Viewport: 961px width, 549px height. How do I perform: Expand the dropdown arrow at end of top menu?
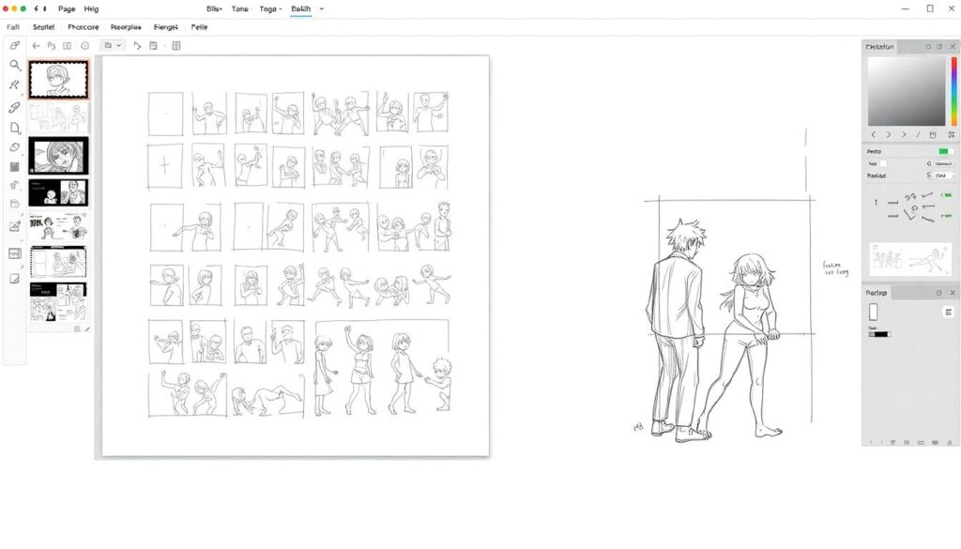pyautogui.click(x=322, y=8)
